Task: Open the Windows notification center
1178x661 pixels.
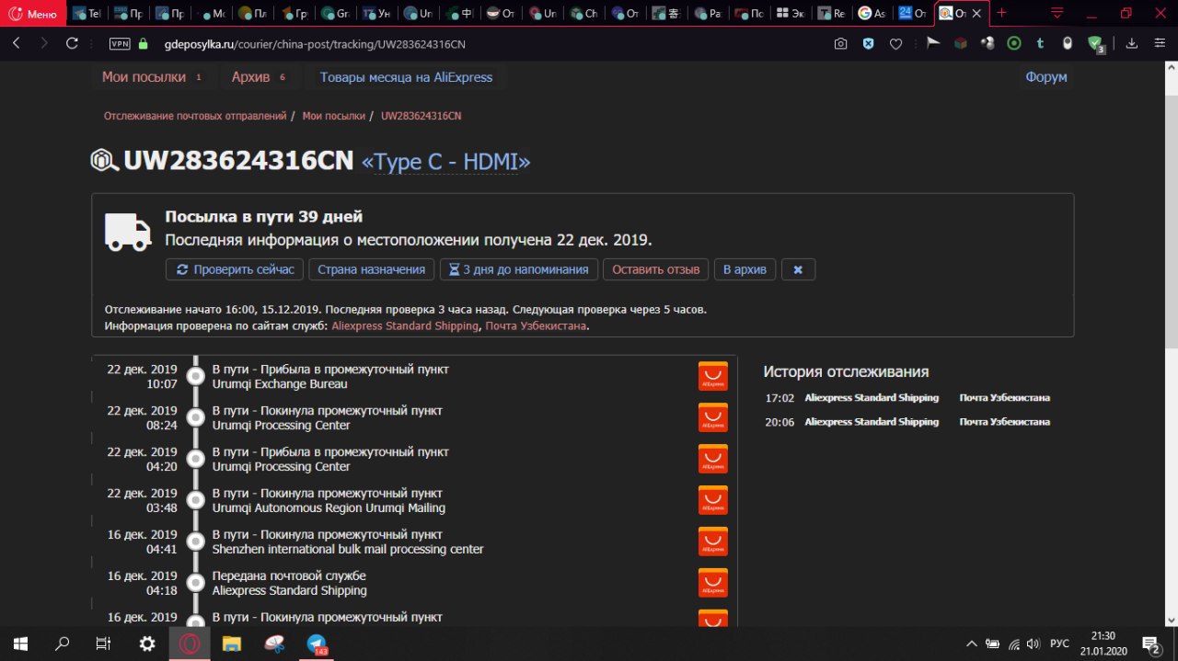Action: (1151, 644)
